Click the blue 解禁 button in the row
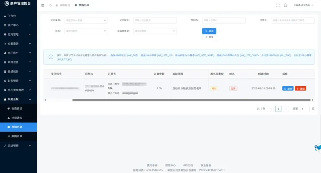 click(x=288, y=88)
